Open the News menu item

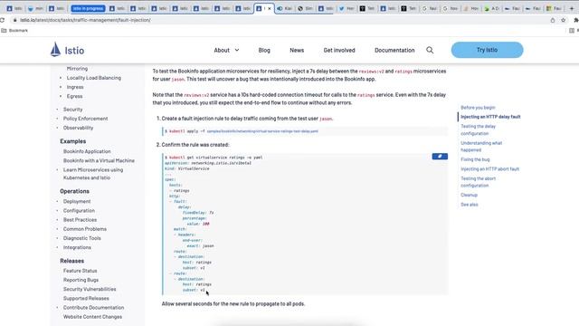point(297,51)
